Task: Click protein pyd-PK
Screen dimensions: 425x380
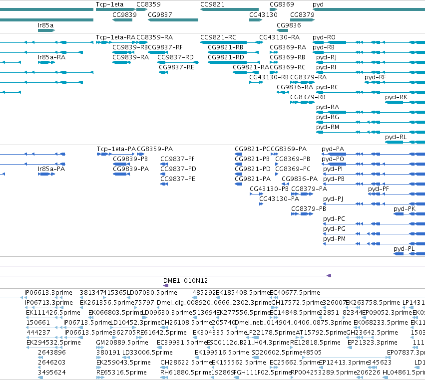Action: tap(405, 209)
